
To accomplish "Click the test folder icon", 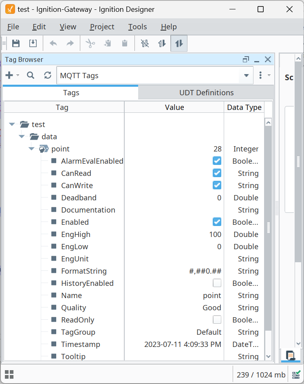I will (x=24, y=124).
